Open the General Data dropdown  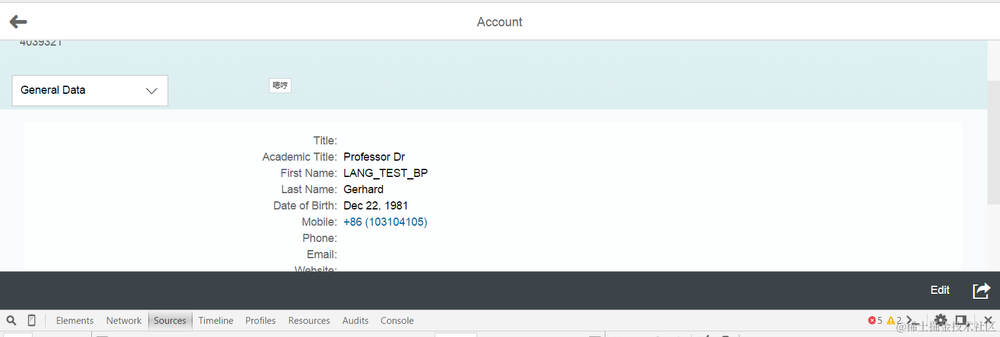pos(90,91)
